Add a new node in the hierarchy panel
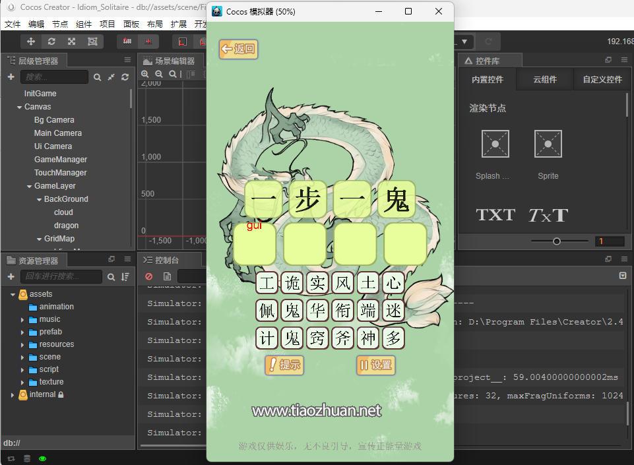 coord(11,77)
